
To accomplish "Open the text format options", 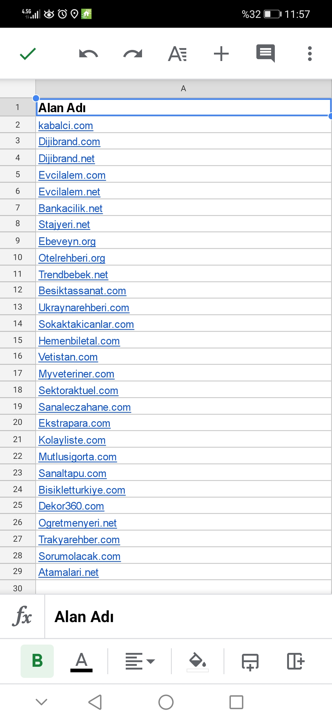I will 177,54.
